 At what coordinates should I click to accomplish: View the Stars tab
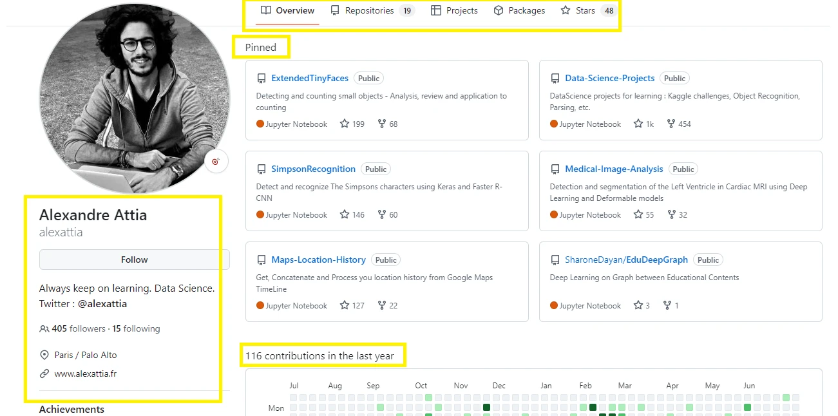pos(588,11)
